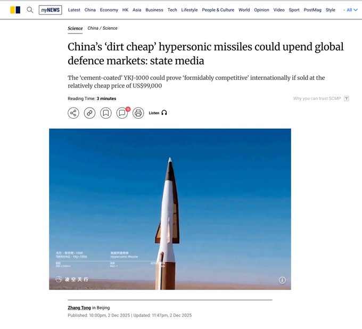Click the China / Science breadcrumb
The image size is (362, 329).
point(103,28)
